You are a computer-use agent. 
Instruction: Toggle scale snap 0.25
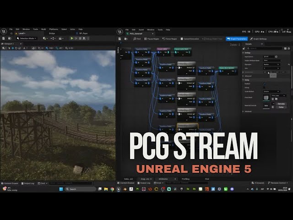coord(69,48)
